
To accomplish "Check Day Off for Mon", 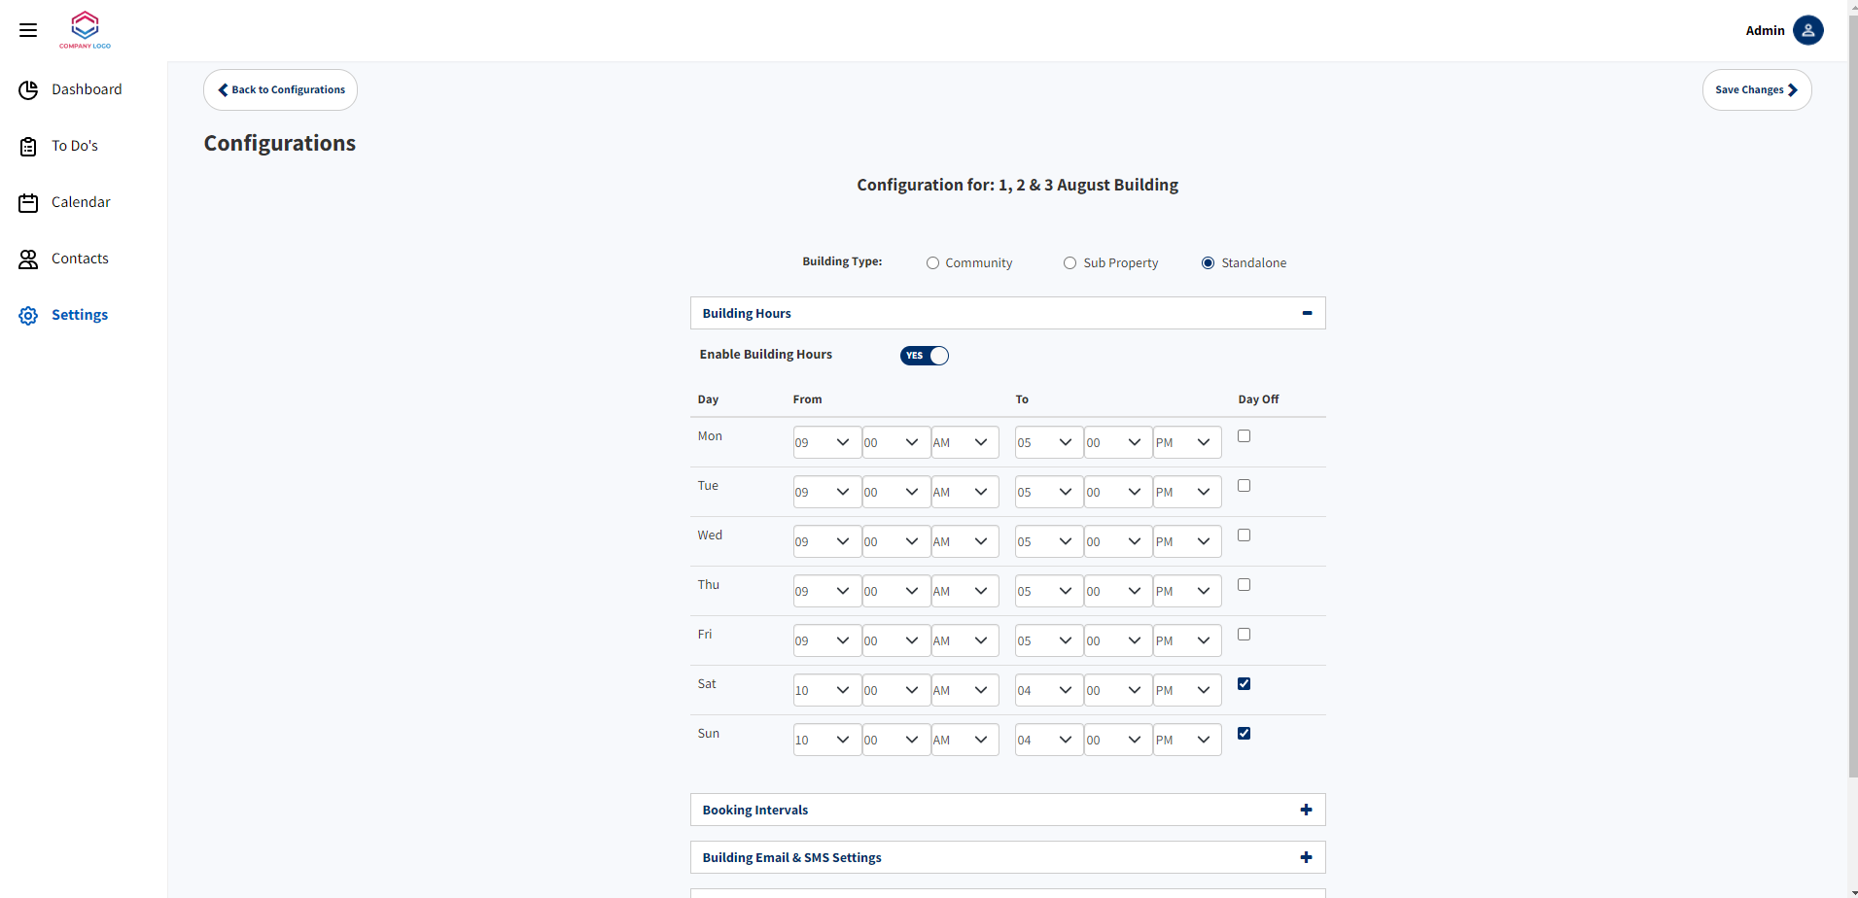I will [x=1244, y=436].
